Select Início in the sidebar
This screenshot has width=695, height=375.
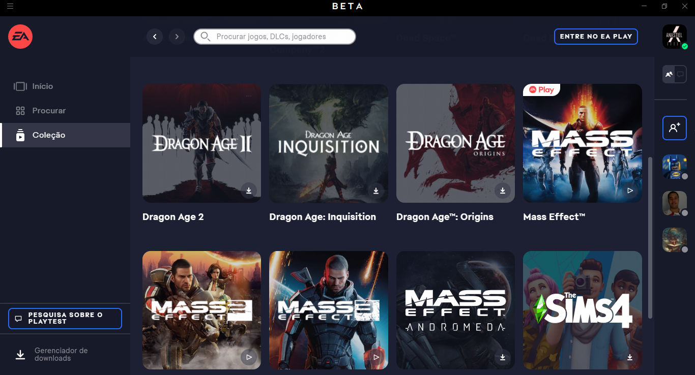click(43, 86)
